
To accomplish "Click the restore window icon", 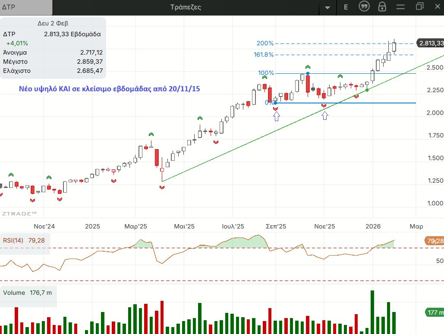I will point(419,6).
